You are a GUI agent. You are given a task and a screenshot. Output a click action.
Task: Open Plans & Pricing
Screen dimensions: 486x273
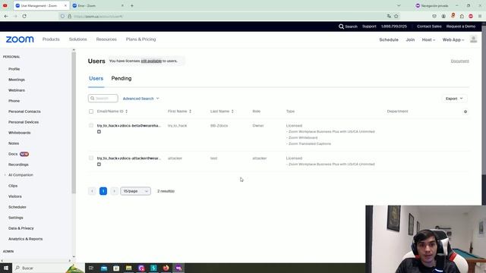coord(140,39)
